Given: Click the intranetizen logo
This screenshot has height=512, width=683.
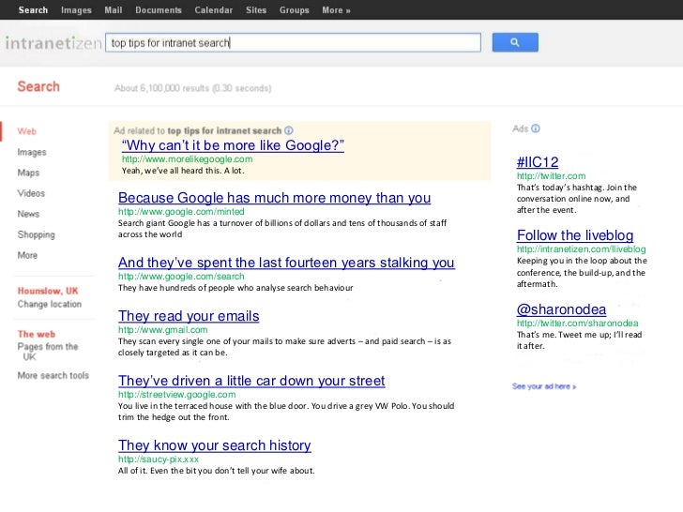Looking at the screenshot, I should tap(53, 43).
